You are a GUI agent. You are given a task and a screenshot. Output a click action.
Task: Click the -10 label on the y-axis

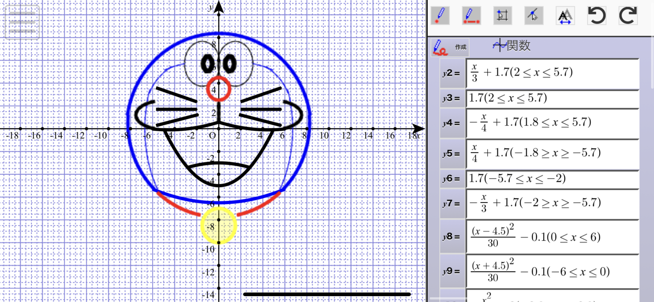(208, 249)
